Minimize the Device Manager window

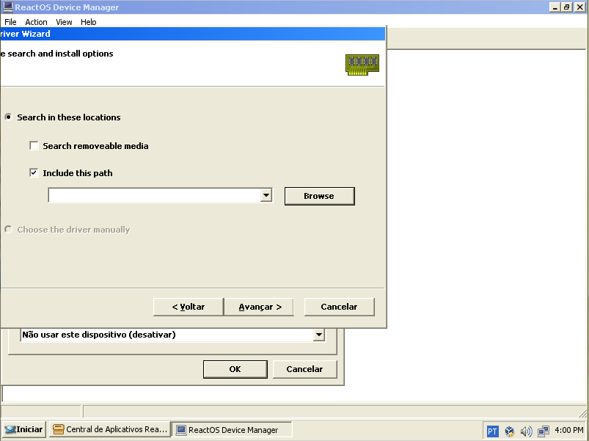point(555,7)
